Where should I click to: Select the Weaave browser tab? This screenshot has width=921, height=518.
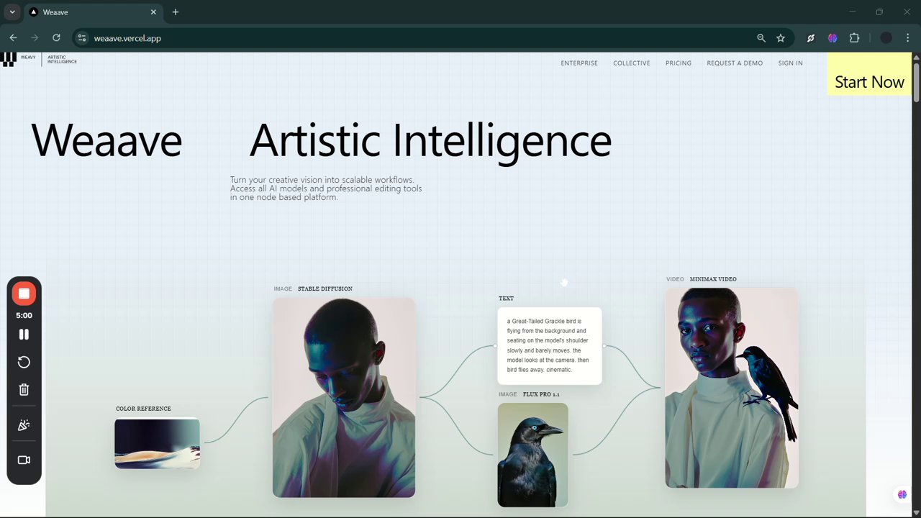pos(92,12)
